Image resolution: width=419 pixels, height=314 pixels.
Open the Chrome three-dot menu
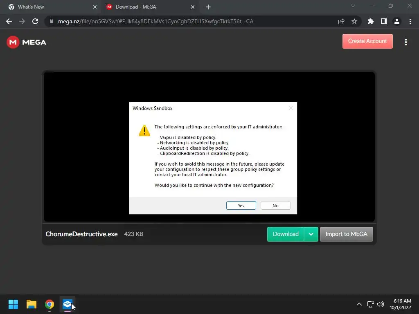[410, 21]
